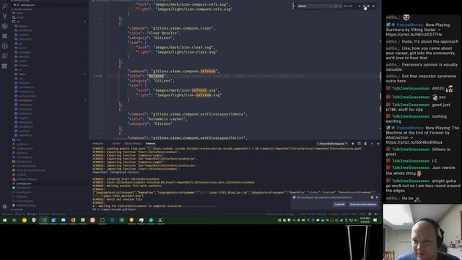The height and width of the screenshot is (260, 462).
Task: Toggle Match Case in find widget
Action: click(331, 6)
